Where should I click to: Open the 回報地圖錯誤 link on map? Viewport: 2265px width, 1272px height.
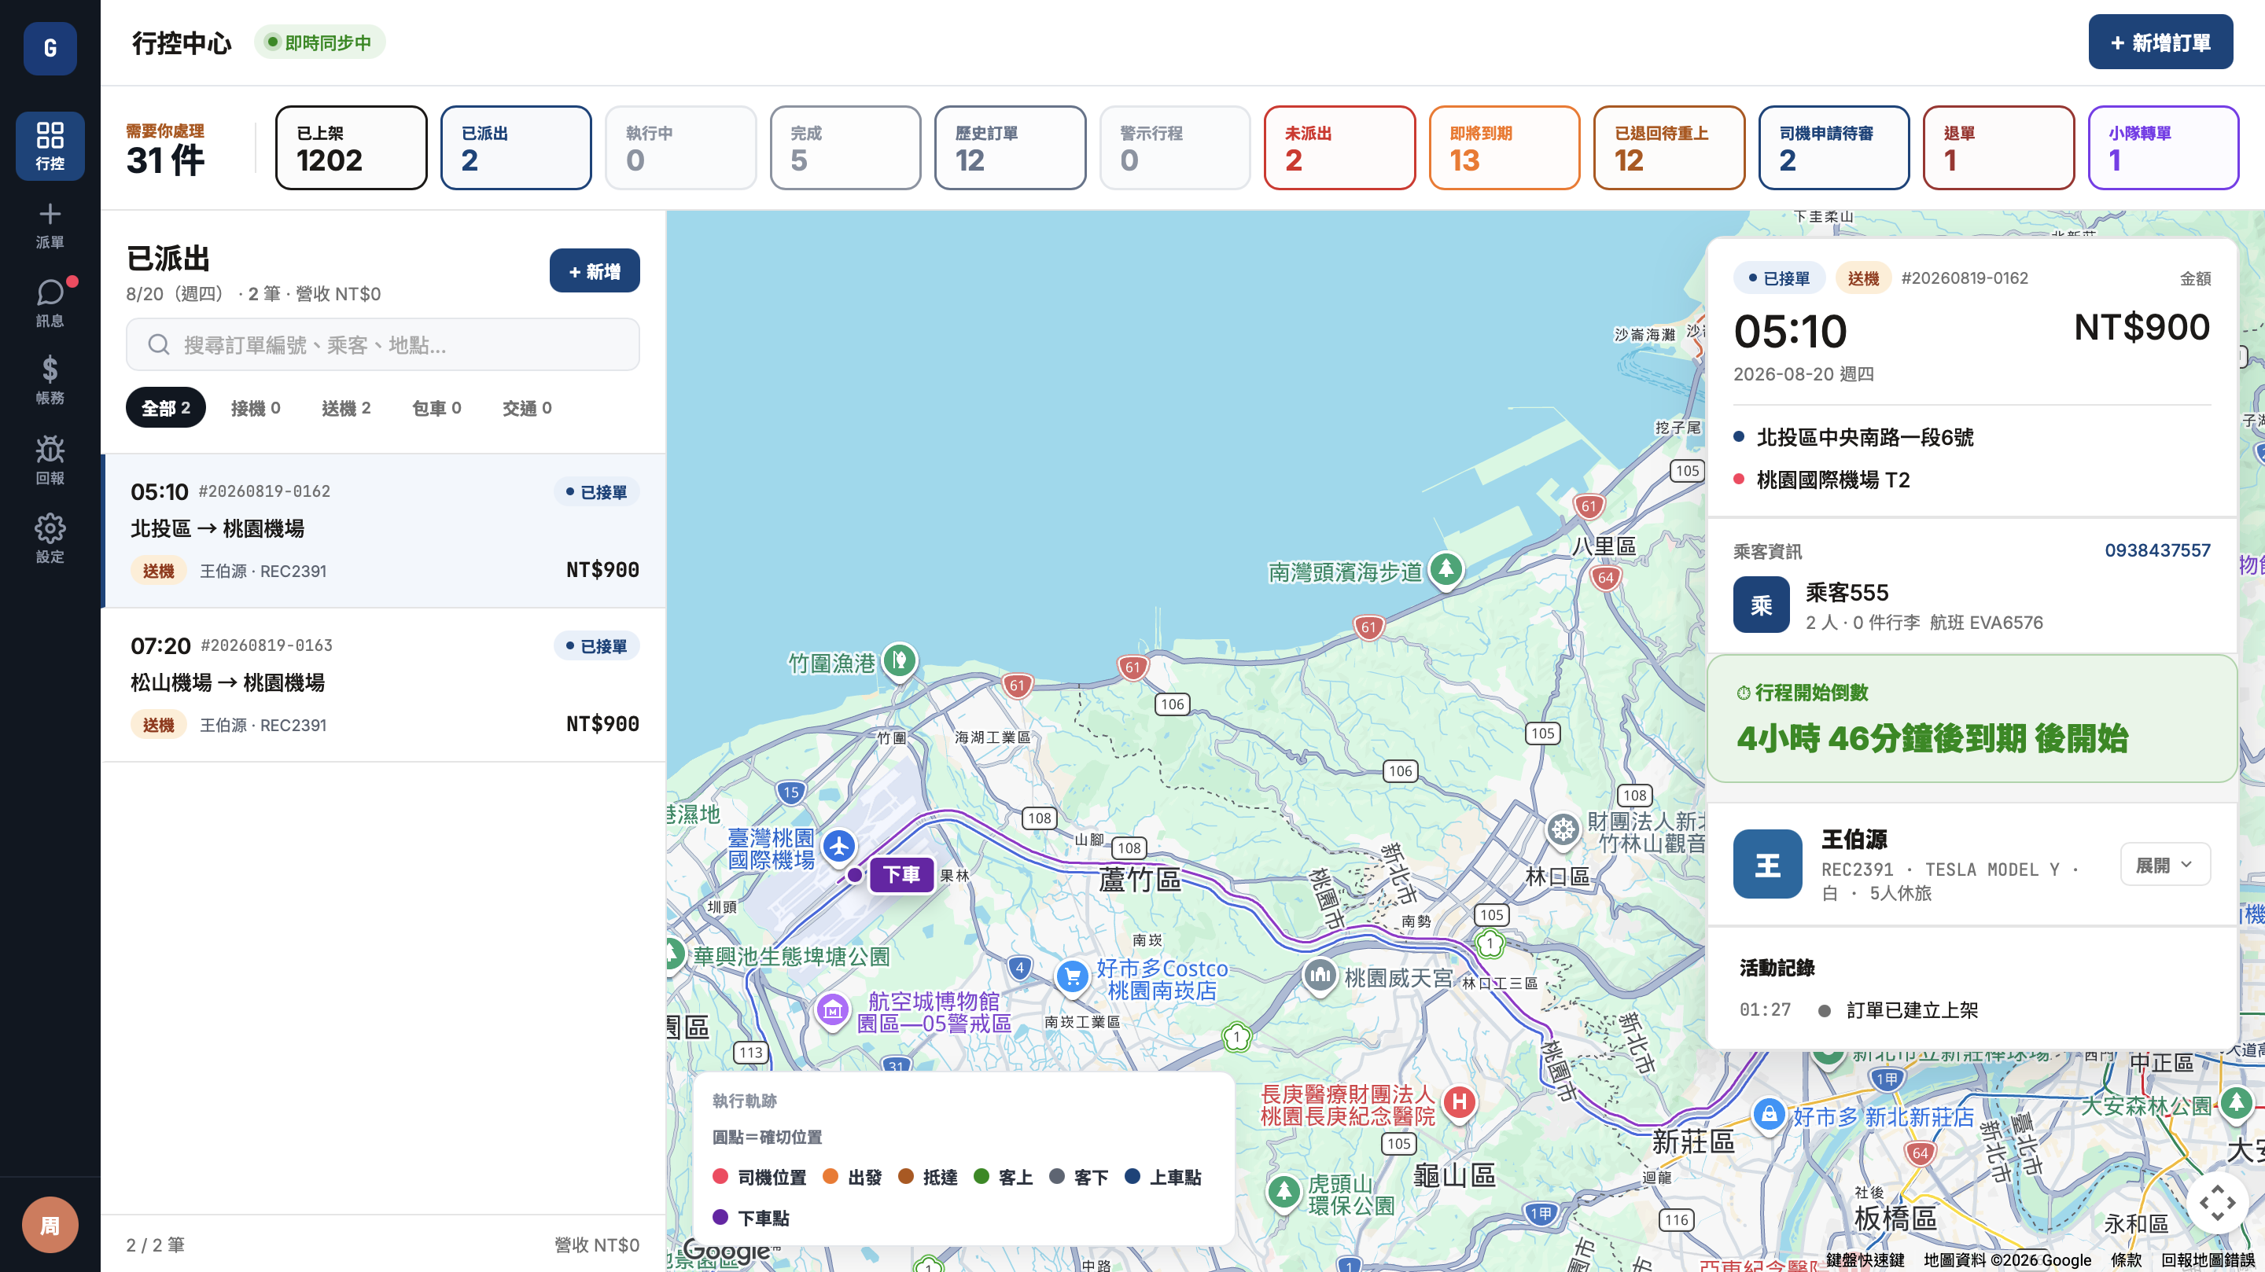click(2208, 1259)
